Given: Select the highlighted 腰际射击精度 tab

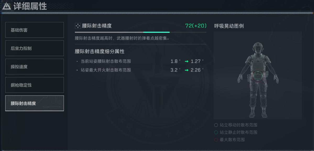Looking at the screenshot, I should pyautogui.click(x=35, y=103).
